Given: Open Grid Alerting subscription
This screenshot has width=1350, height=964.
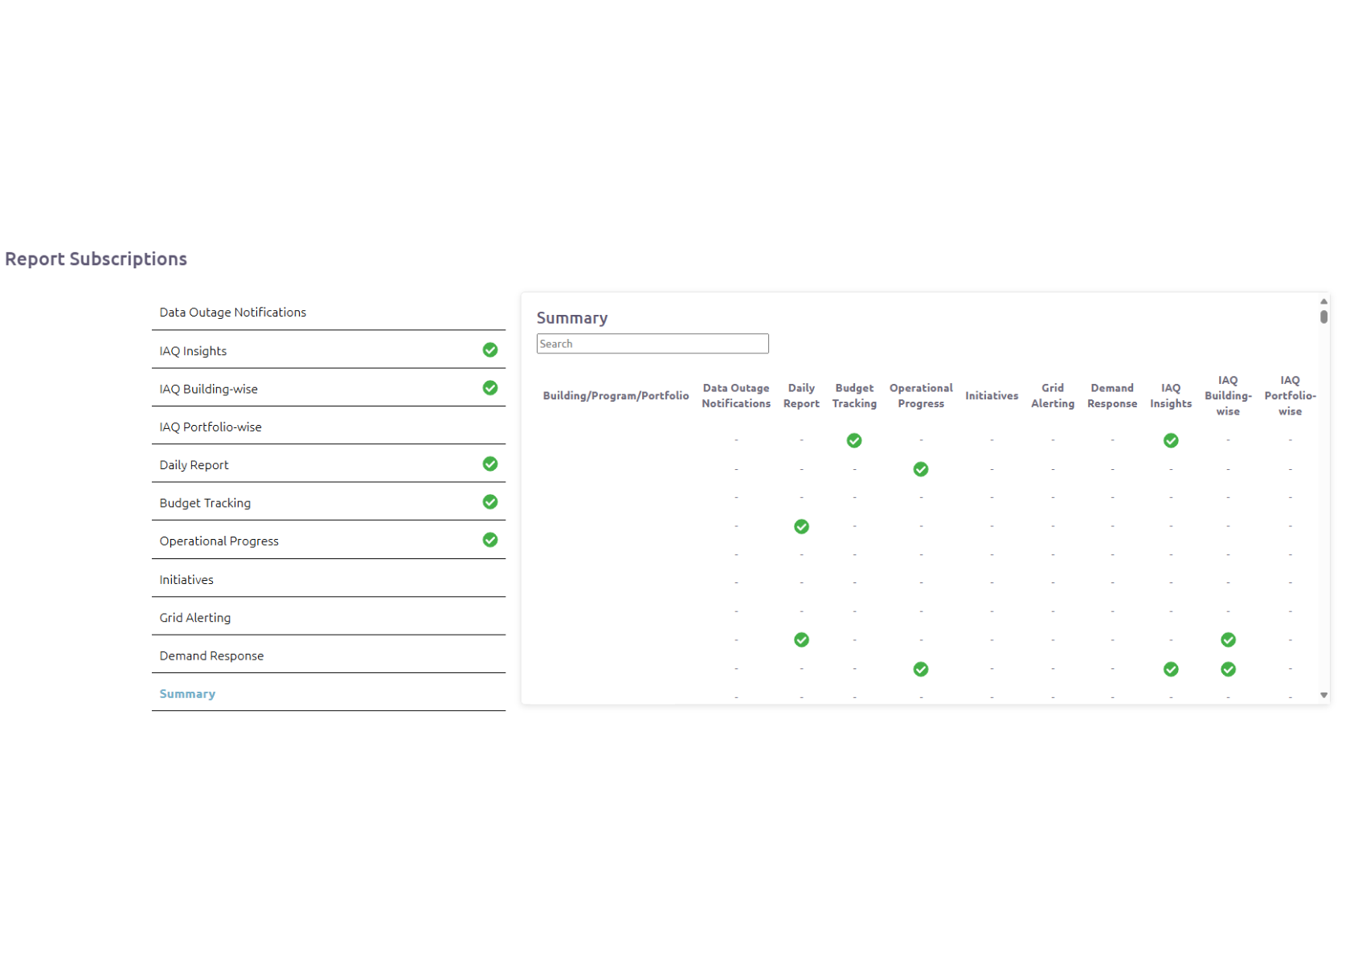Looking at the screenshot, I should (329, 617).
